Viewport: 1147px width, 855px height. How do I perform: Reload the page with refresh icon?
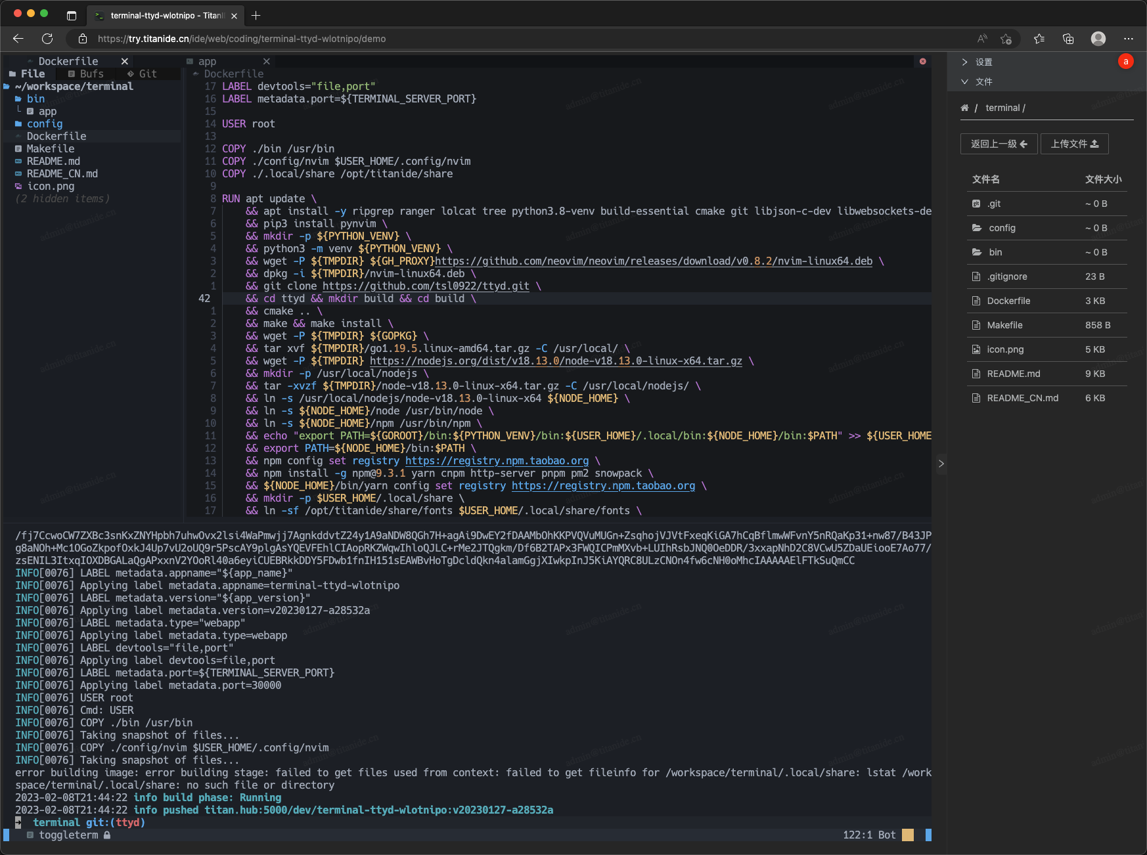(x=47, y=39)
